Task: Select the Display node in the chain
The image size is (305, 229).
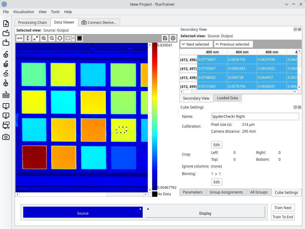Action: tap(205, 212)
